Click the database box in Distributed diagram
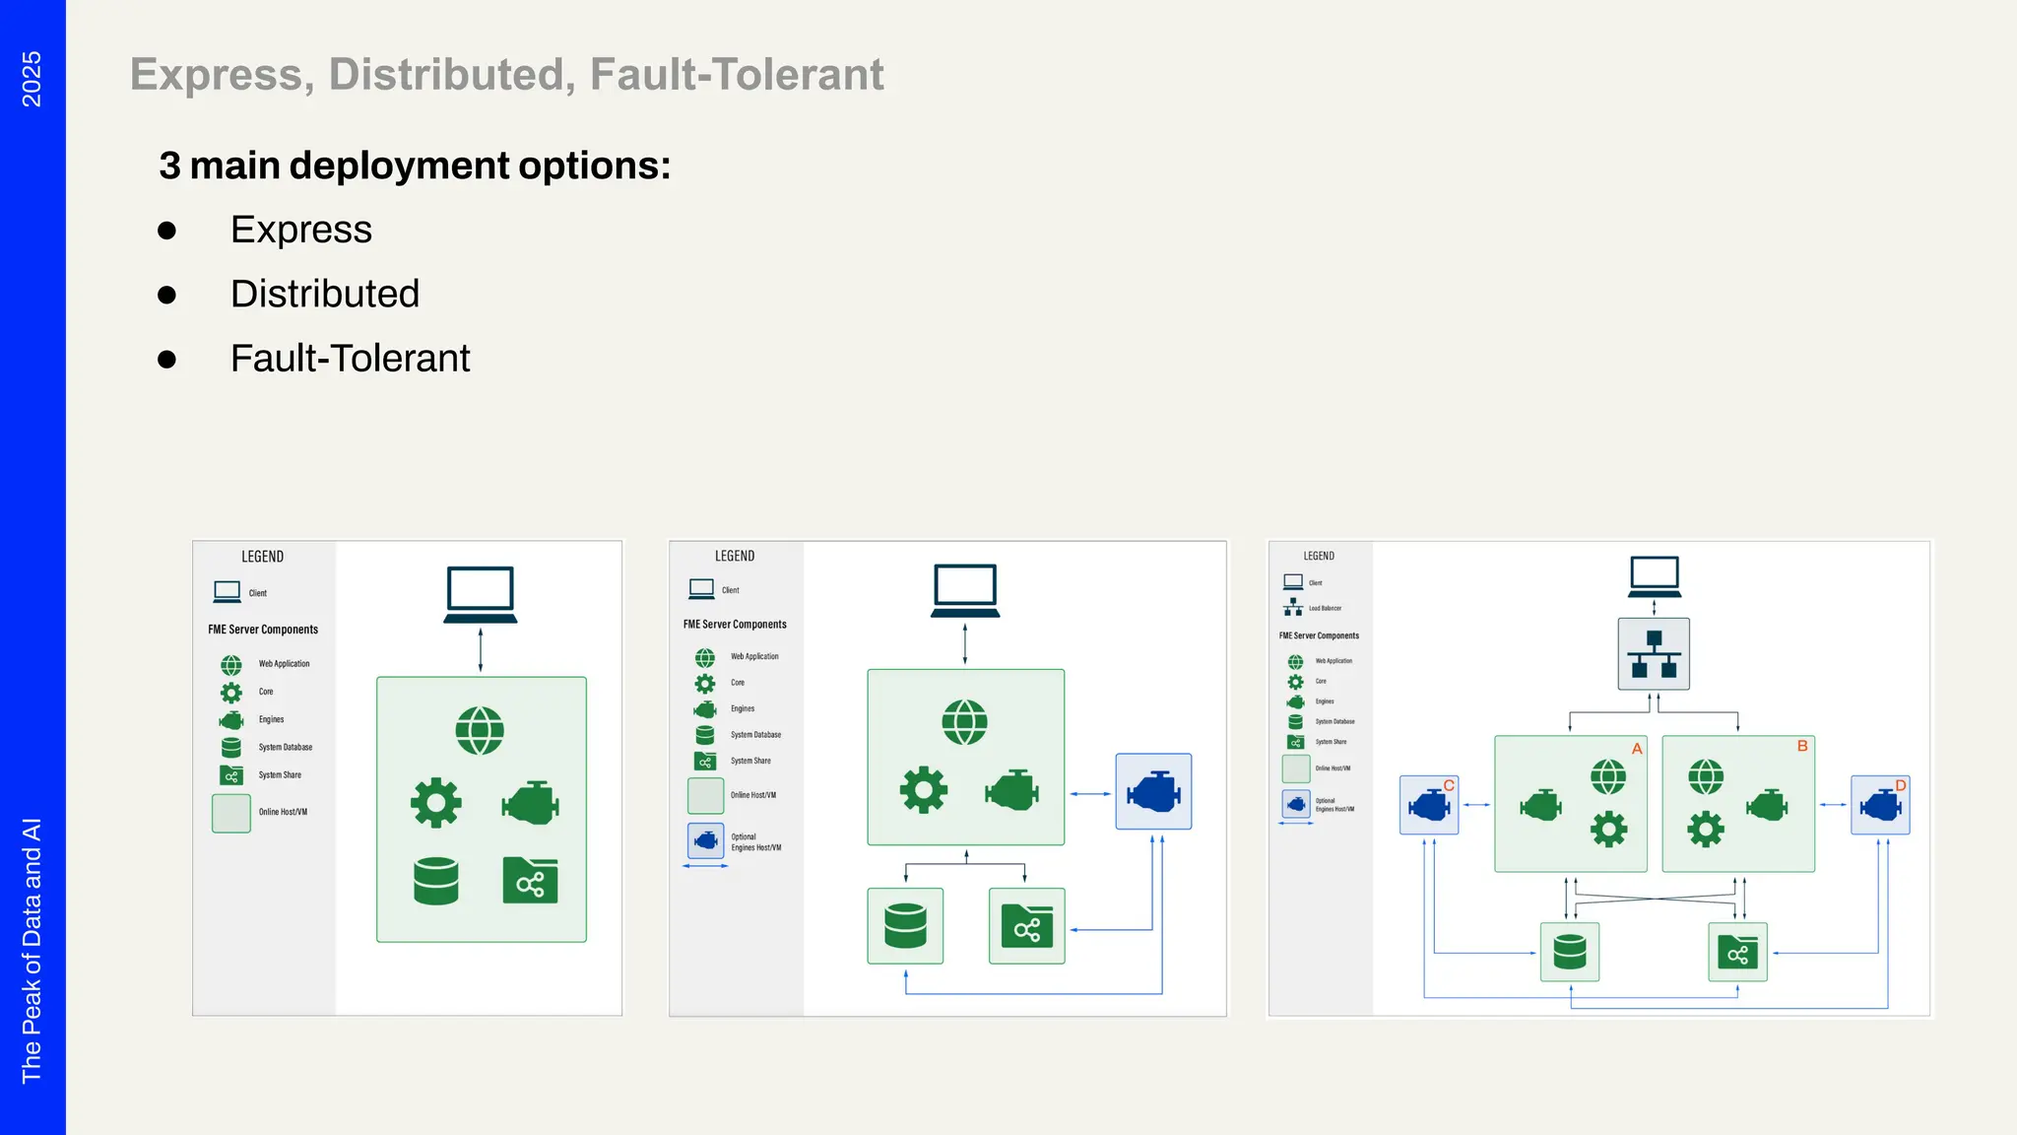This screenshot has width=2017, height=1135. pos(905,926)
